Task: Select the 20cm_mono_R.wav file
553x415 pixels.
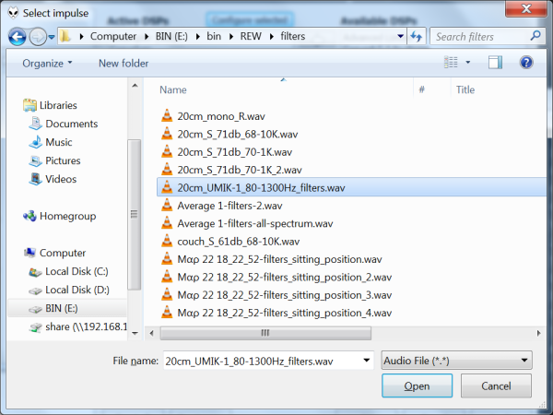Action: 207,115
